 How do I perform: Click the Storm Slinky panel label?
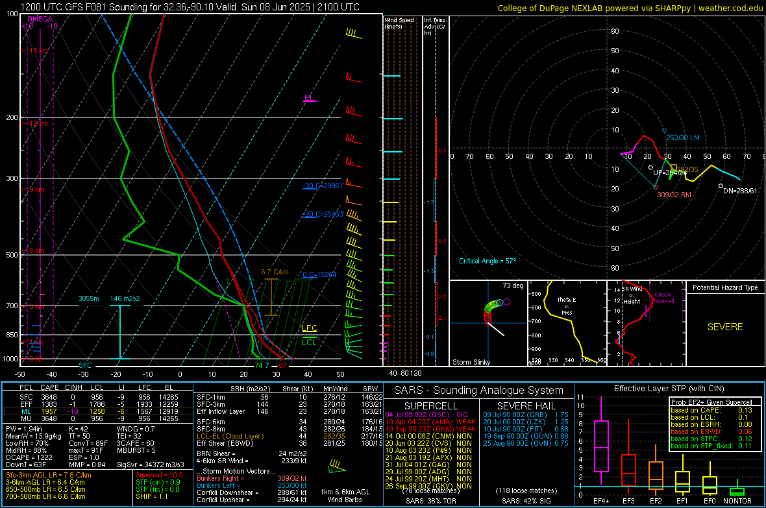point(471,362)
